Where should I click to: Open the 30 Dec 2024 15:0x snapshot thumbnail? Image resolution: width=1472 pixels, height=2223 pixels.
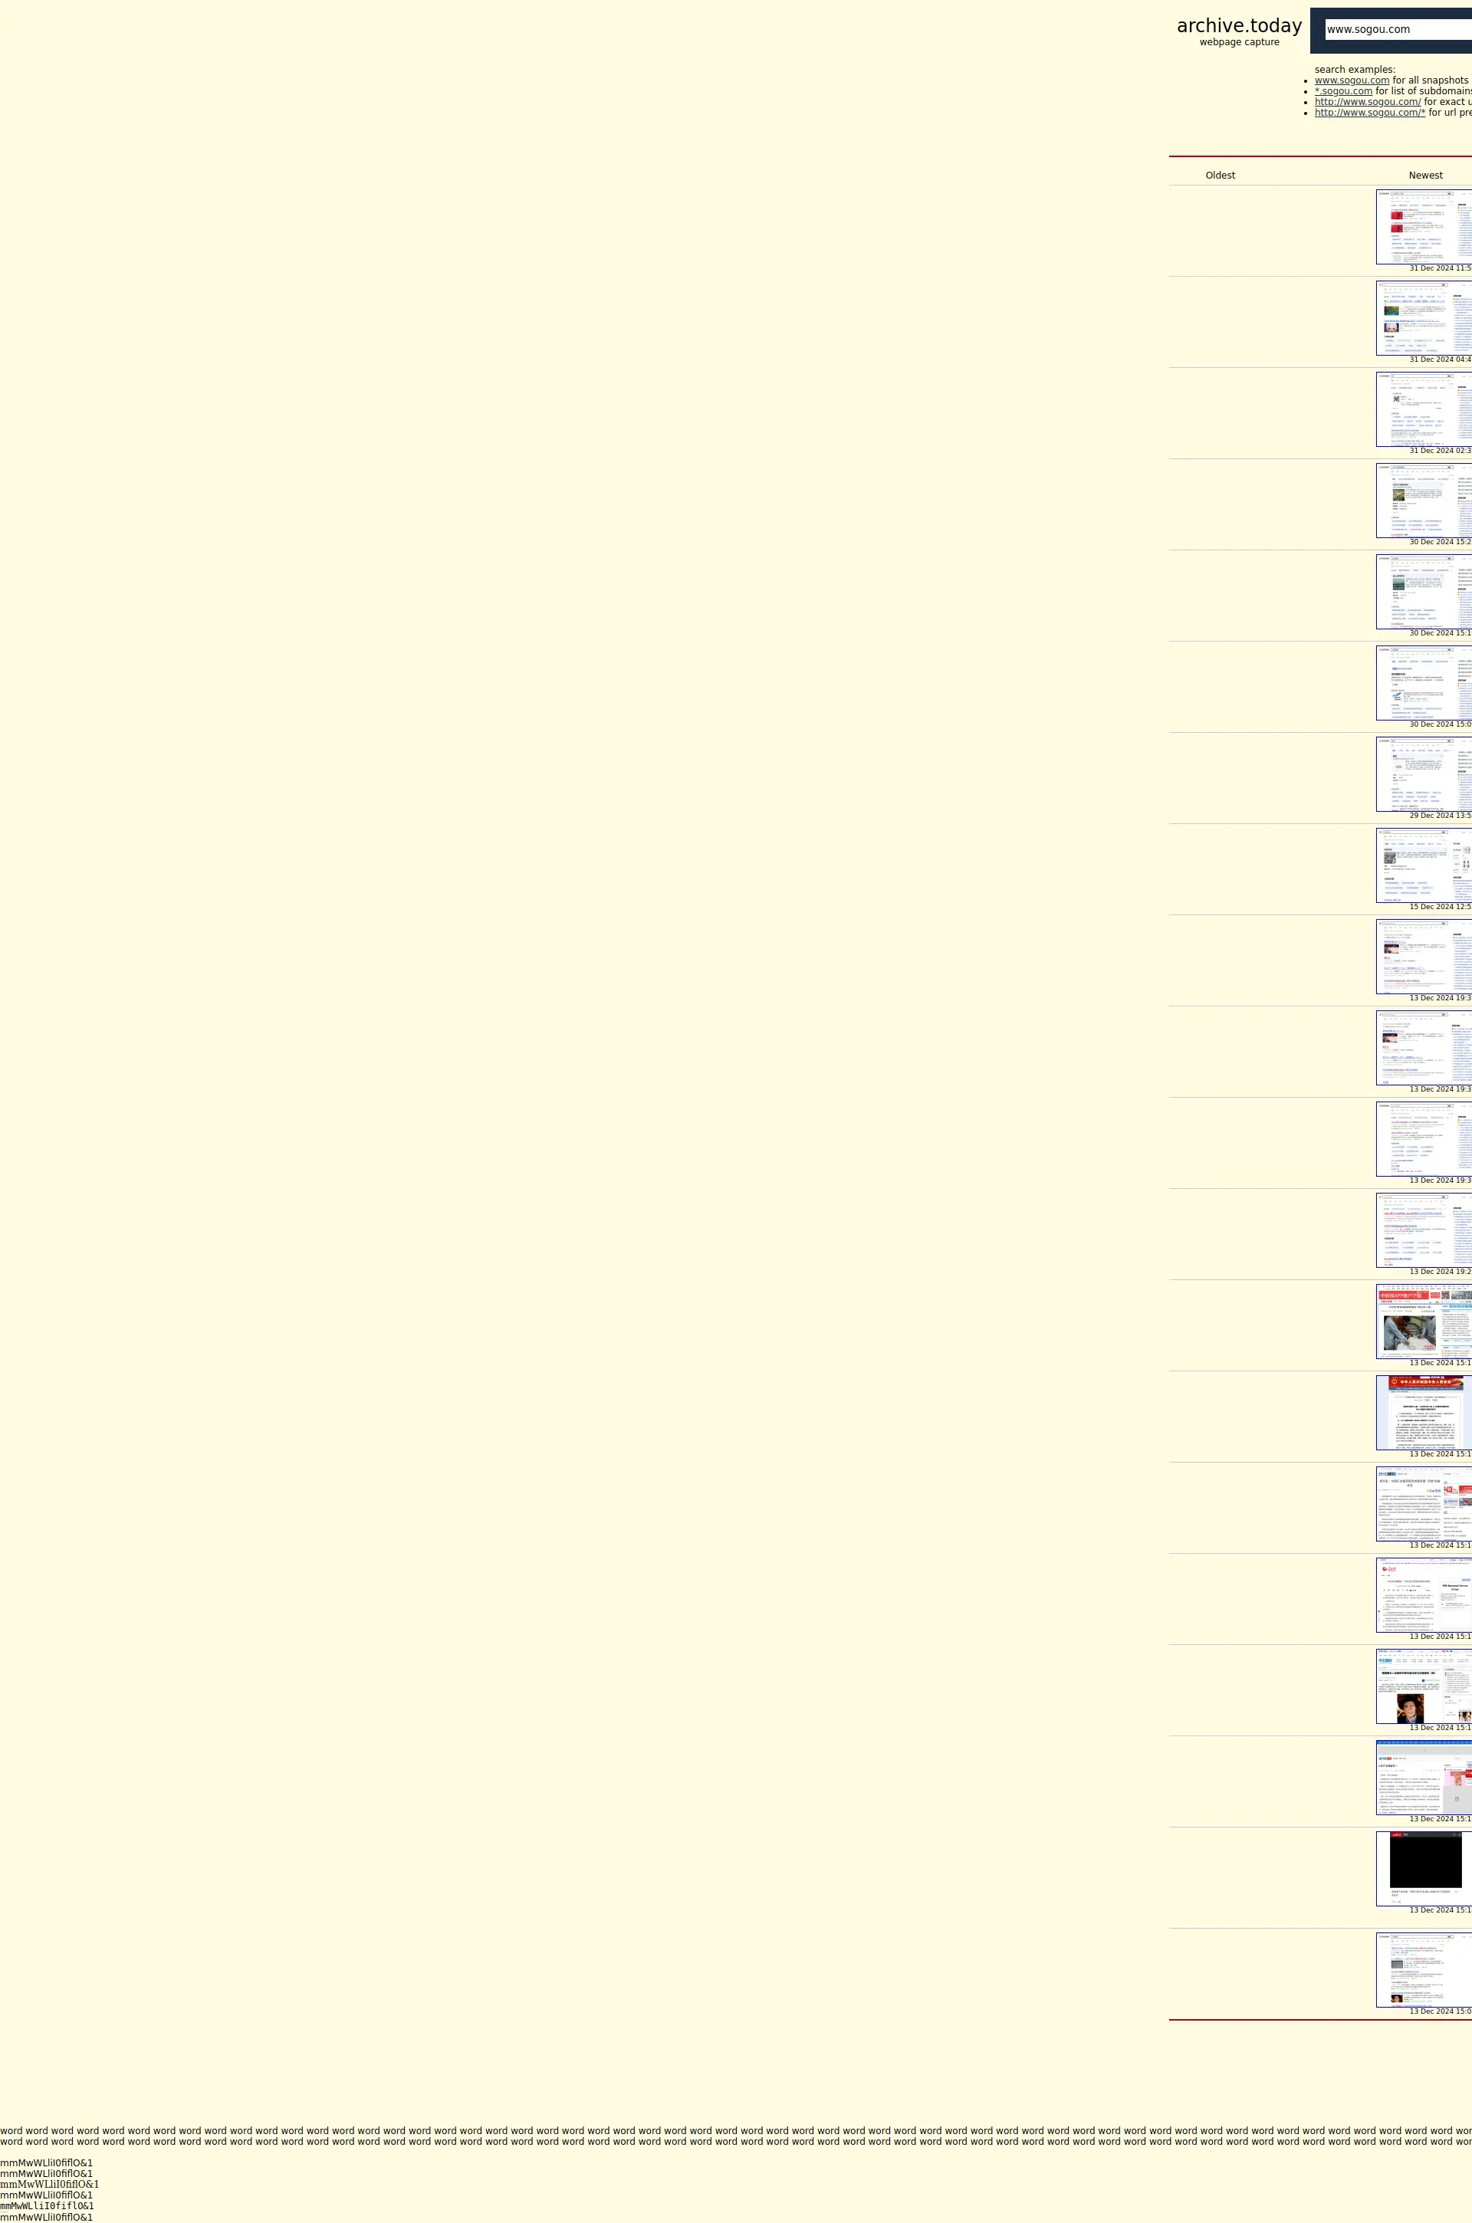pos(1423,682)
